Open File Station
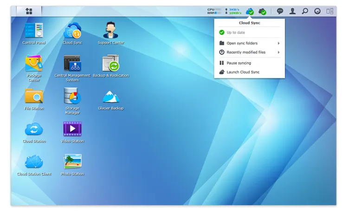 (x=34, y=97)
